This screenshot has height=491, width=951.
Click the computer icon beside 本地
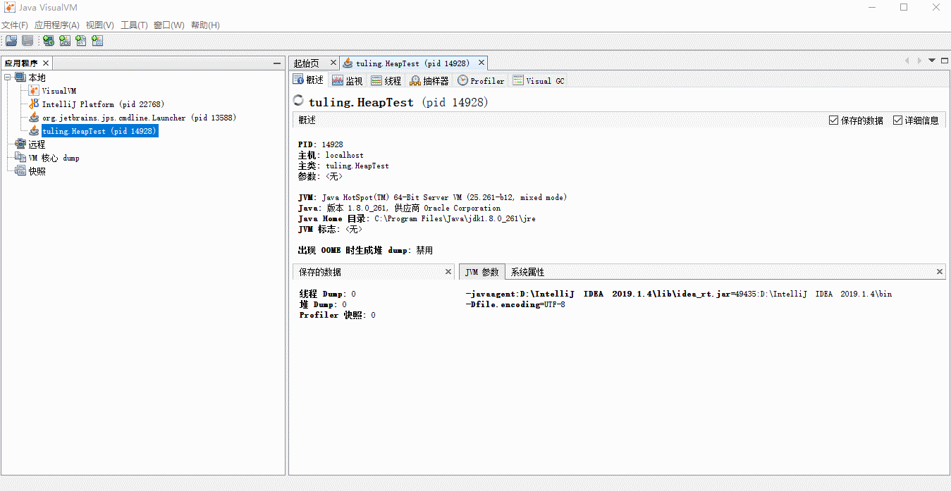(20, 77)
